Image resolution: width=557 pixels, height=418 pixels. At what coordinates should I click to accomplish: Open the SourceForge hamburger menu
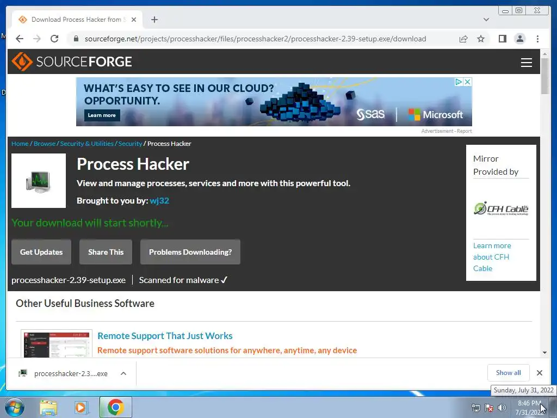[526, 63]
